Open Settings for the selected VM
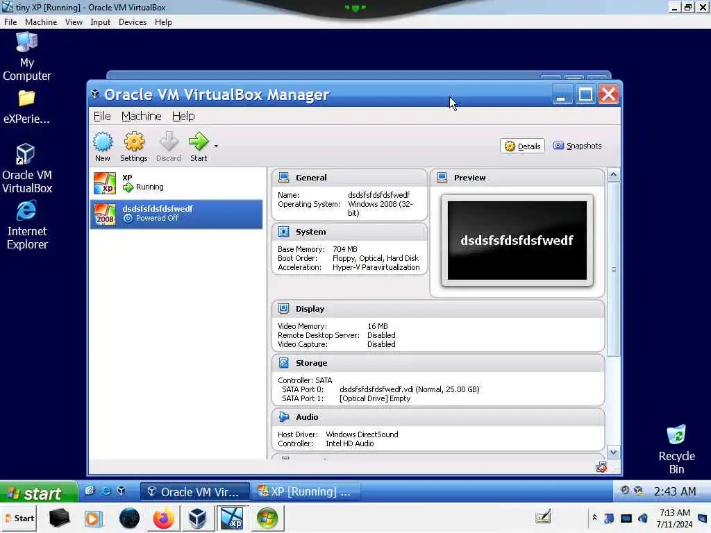 click(x=134, y=146)
